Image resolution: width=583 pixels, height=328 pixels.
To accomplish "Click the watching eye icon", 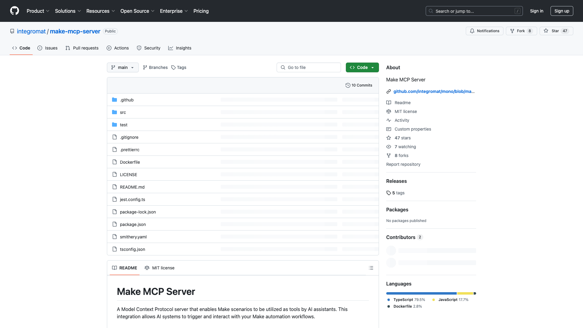I will (x=389, y=147).
